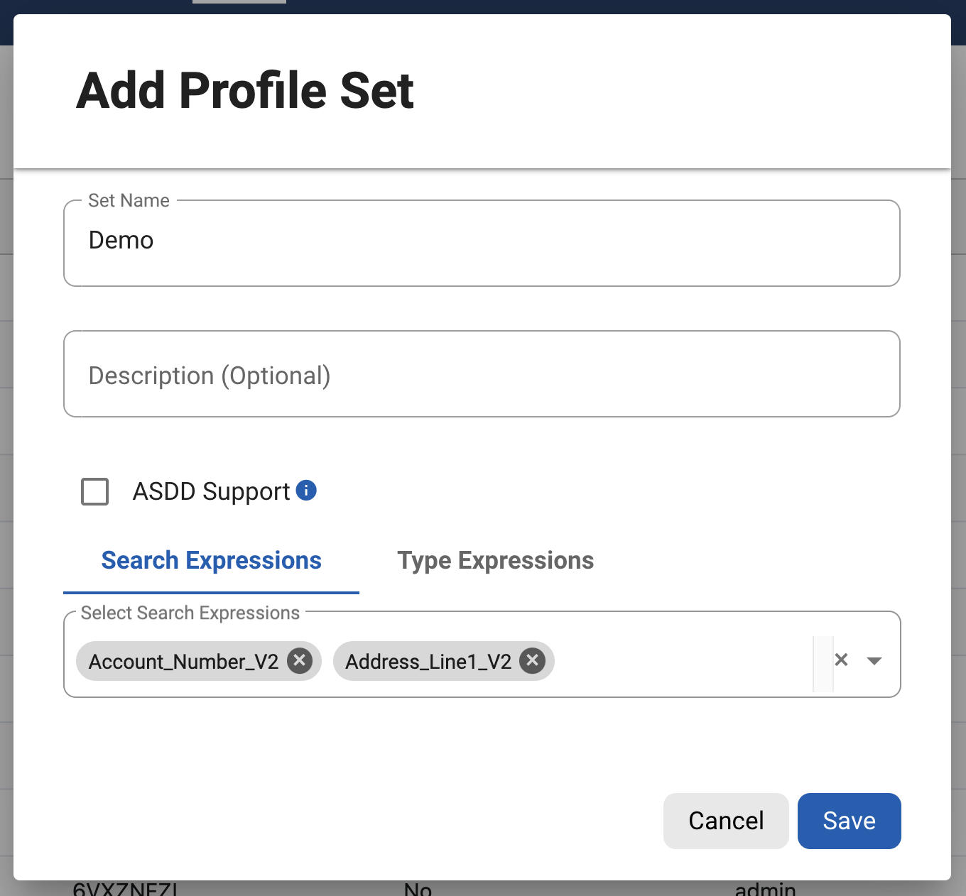The image size is (966, 896).
Task: Enable the ASDD Support checkbox
Action: tap(95, 491)
